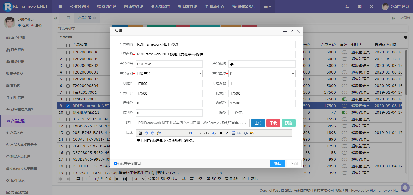Click the 促销价 input field
Image resolution: width=413 pixels, height=195 pixels.
click(169, 103)
